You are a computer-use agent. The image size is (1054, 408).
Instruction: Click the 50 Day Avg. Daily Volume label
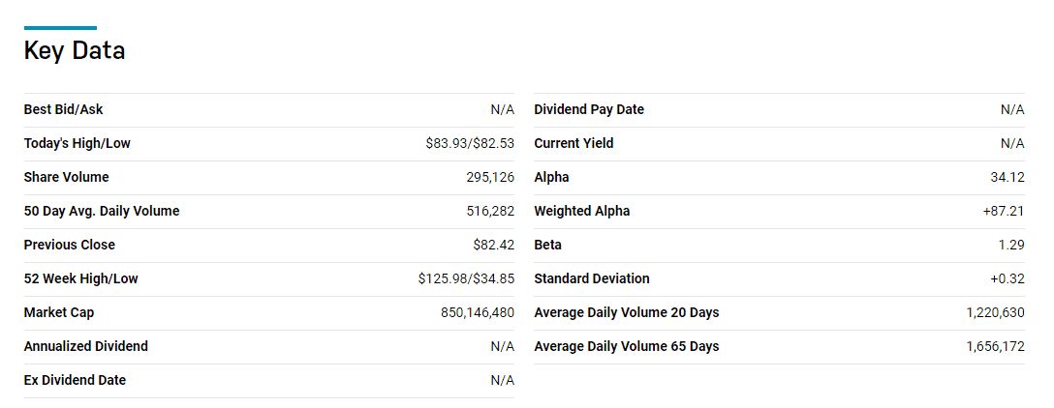coord(102,212)
